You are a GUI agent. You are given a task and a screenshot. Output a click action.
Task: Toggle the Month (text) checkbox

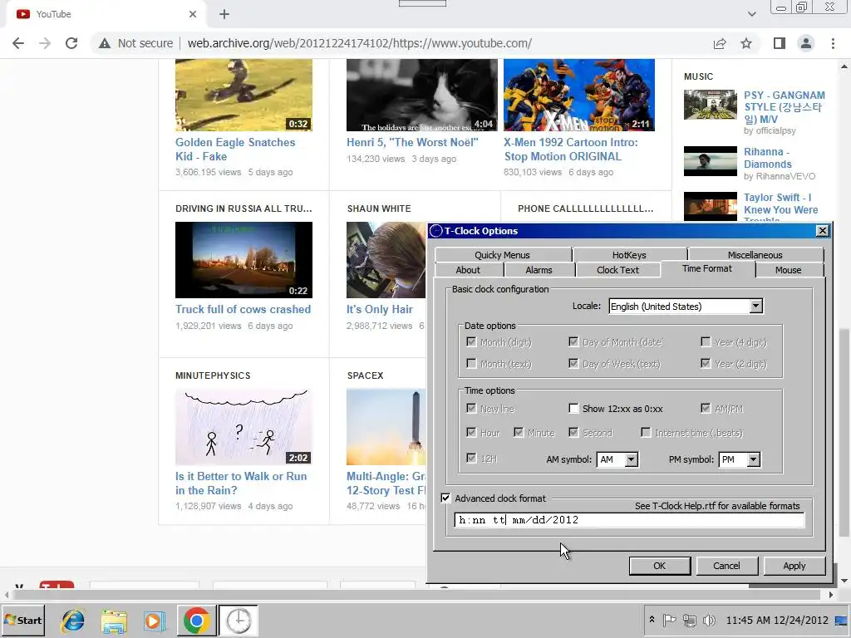coord(471,364)
